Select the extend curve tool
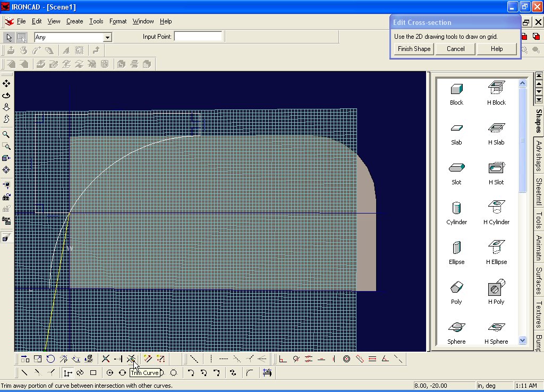 coord(118,359)
